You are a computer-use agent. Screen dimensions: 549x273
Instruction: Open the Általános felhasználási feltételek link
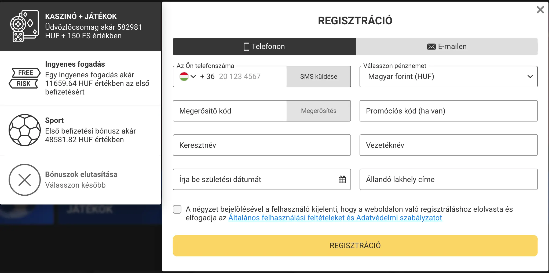point(335,218)
